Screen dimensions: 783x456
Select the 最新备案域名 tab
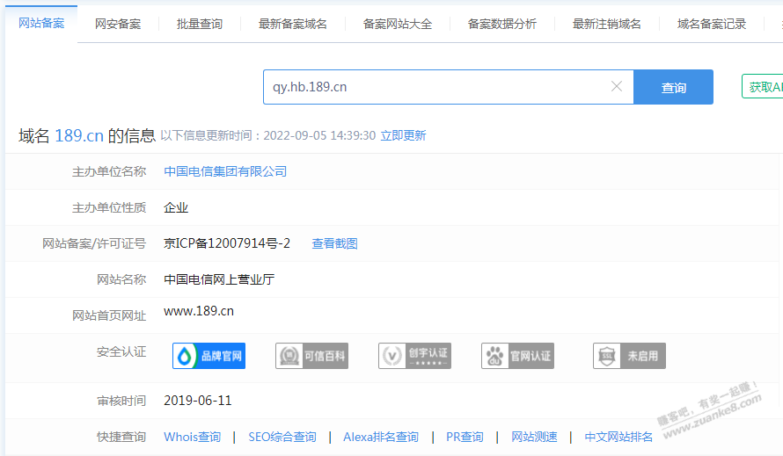click(x=293, y=24)
